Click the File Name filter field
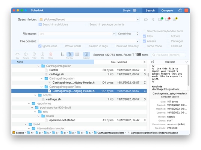This screenshot has width=201, height=150. [168, 55]
